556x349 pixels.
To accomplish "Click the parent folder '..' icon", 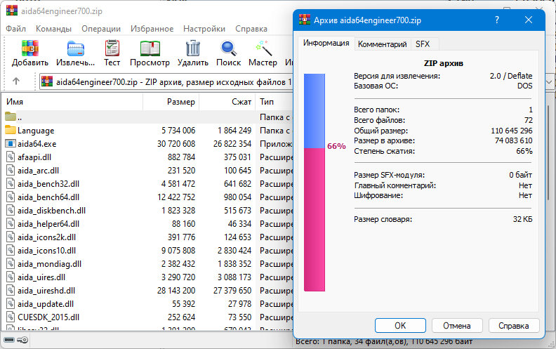I will (x=11, y=117).
